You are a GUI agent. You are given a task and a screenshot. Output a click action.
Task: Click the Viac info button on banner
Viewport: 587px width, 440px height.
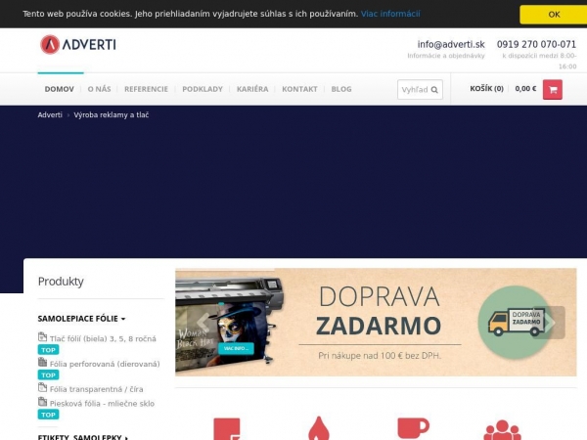tap(236, 348)
